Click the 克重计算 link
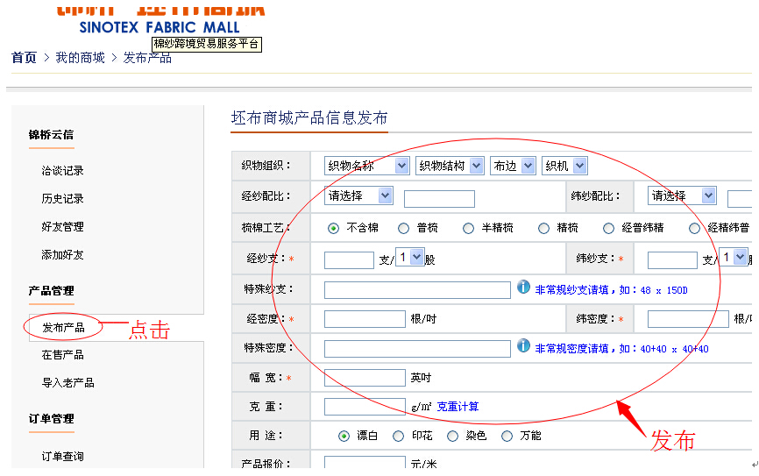Screen dimensions: 759x476 (x=458, y=407)
